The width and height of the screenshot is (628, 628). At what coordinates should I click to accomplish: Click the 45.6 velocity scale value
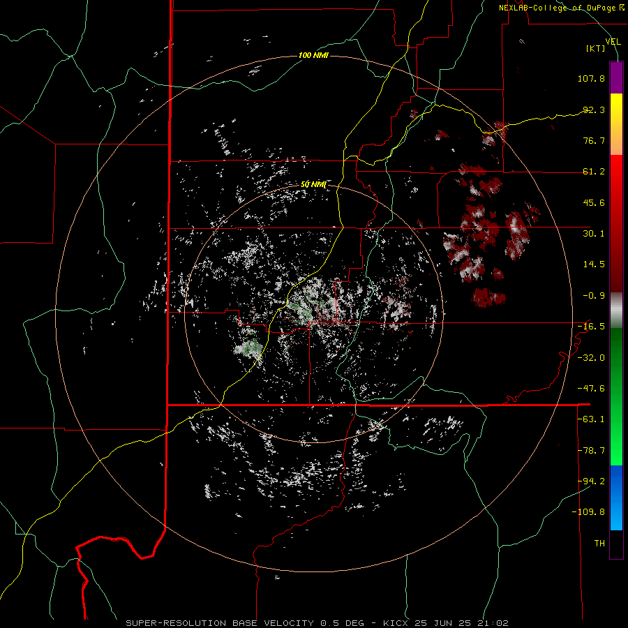click(x=594, y=202)
